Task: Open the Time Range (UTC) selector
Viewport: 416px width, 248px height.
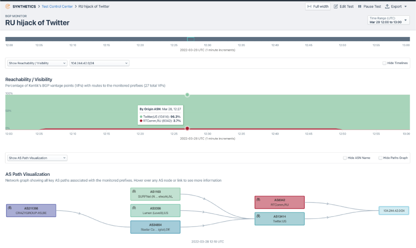Action: pyautogui.click(x=388, y=20)
